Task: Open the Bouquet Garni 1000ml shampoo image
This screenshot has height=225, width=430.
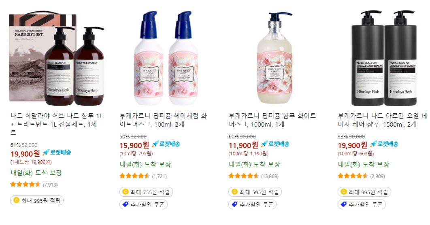Action: coord(275,58)
